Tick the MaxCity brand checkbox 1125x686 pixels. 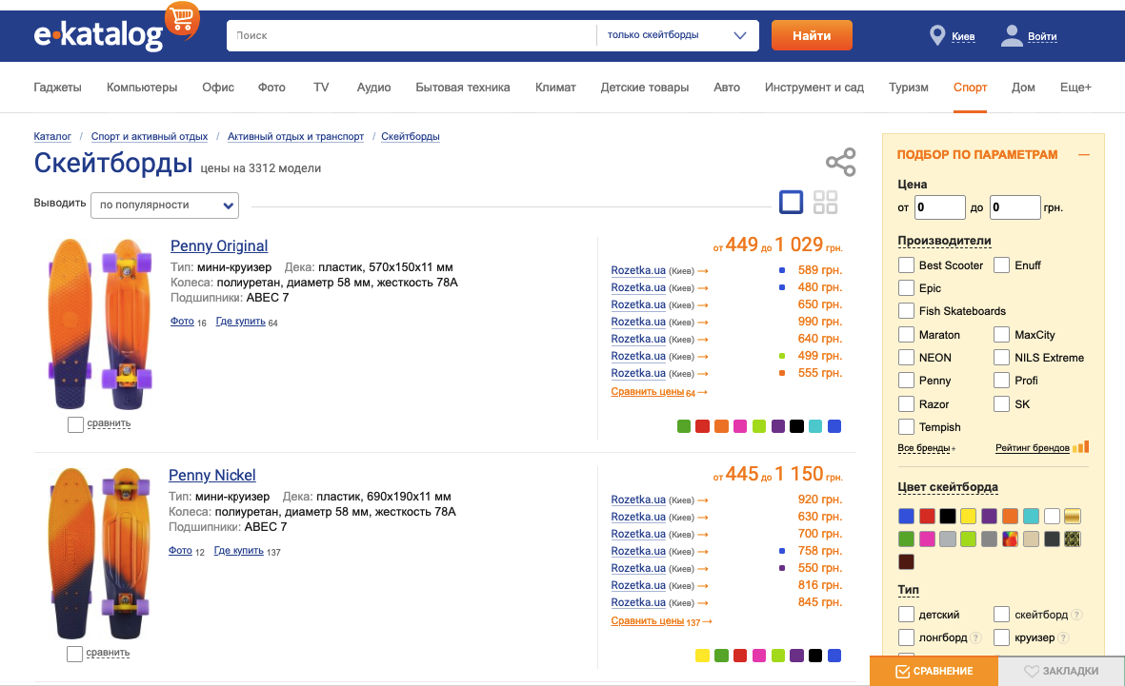coord(1001,335)
